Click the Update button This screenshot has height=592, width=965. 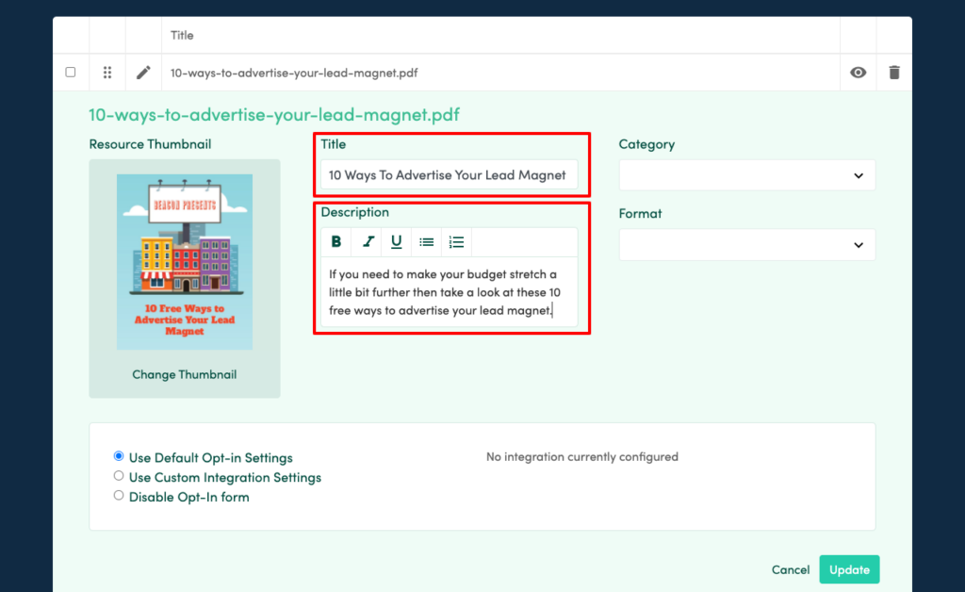(849, 569)
